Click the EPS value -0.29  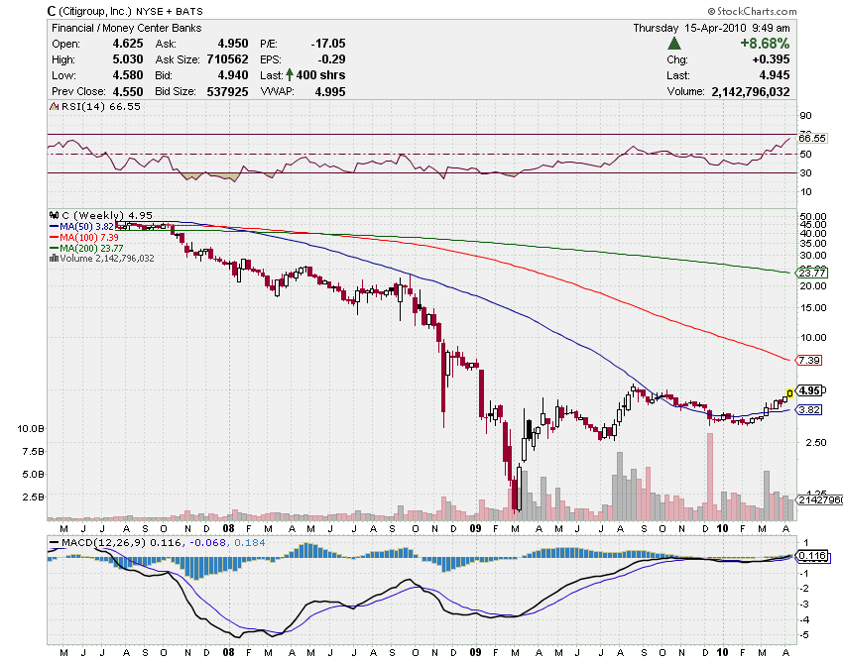pos(331,59)
